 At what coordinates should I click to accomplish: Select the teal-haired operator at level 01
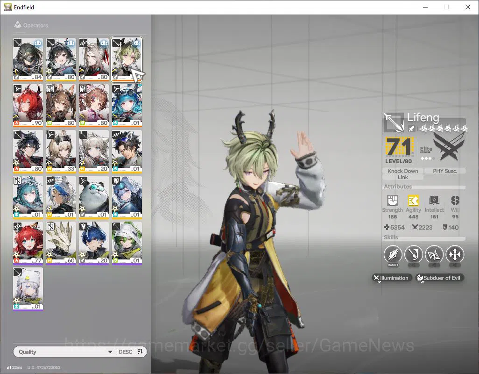pos(28,197)
